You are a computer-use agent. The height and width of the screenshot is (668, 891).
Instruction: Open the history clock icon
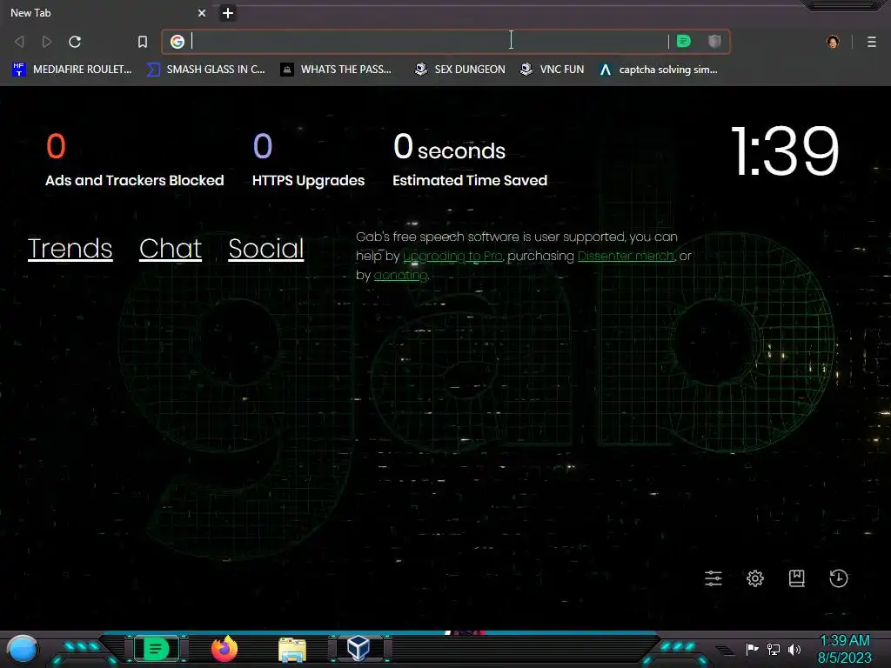point(838,578)
